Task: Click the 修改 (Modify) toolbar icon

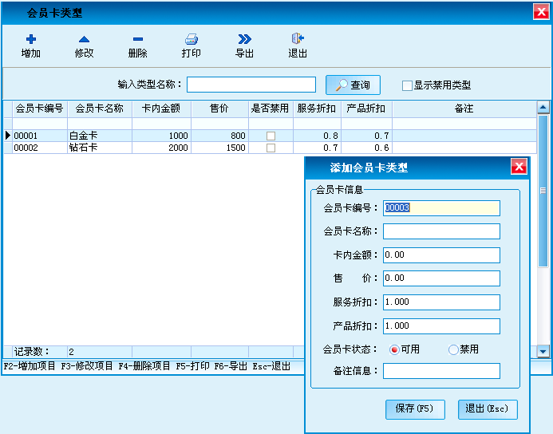Action: pos(84,39)
